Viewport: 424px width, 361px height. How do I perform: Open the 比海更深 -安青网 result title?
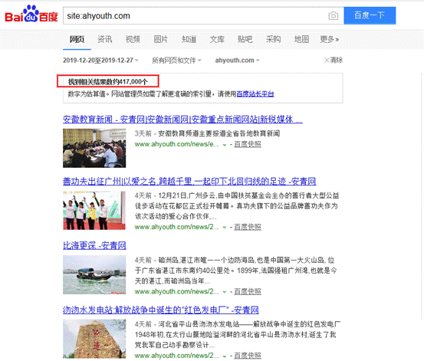pyautogui.click(x=94, y=245)
